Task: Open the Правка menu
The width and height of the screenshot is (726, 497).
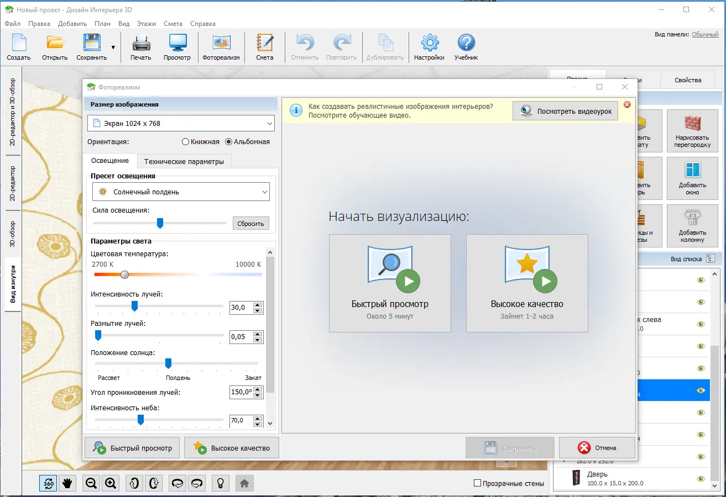Action: point(39,24)
